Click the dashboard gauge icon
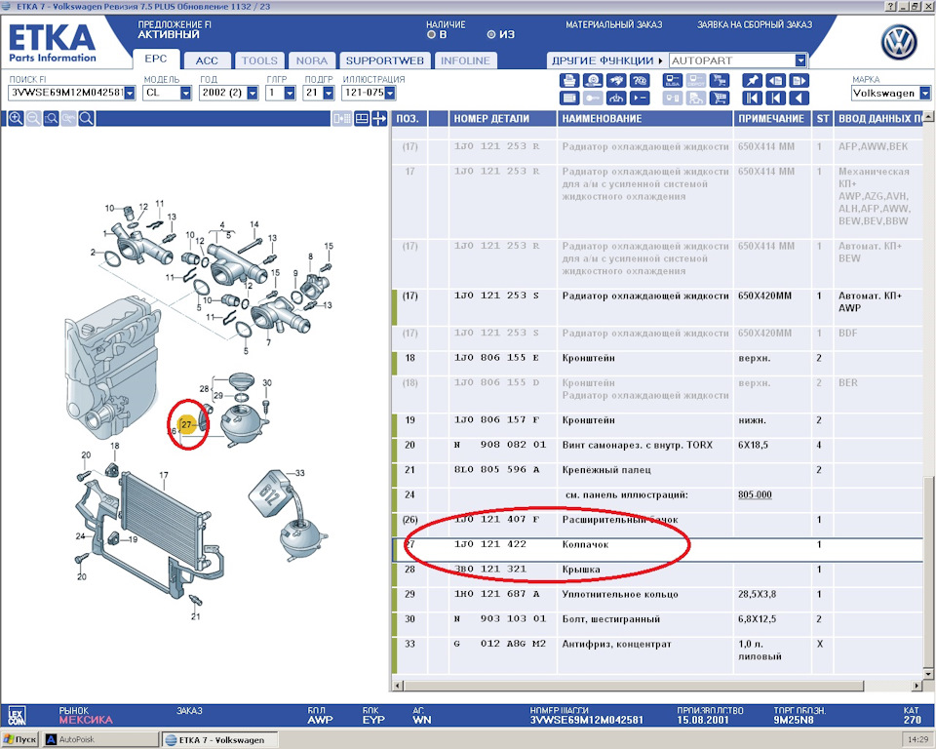Image resolution: width=936 pixels, height=749 pixels. click(615, 99)
